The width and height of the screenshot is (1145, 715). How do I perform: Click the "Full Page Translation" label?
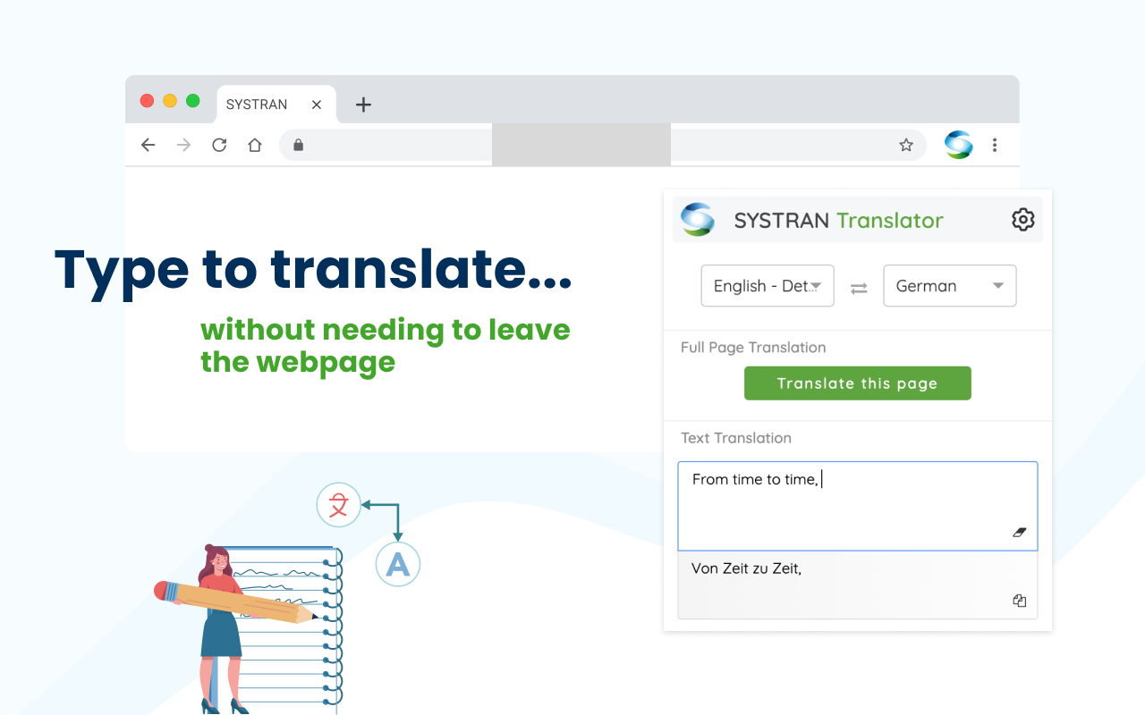point(753,348)
